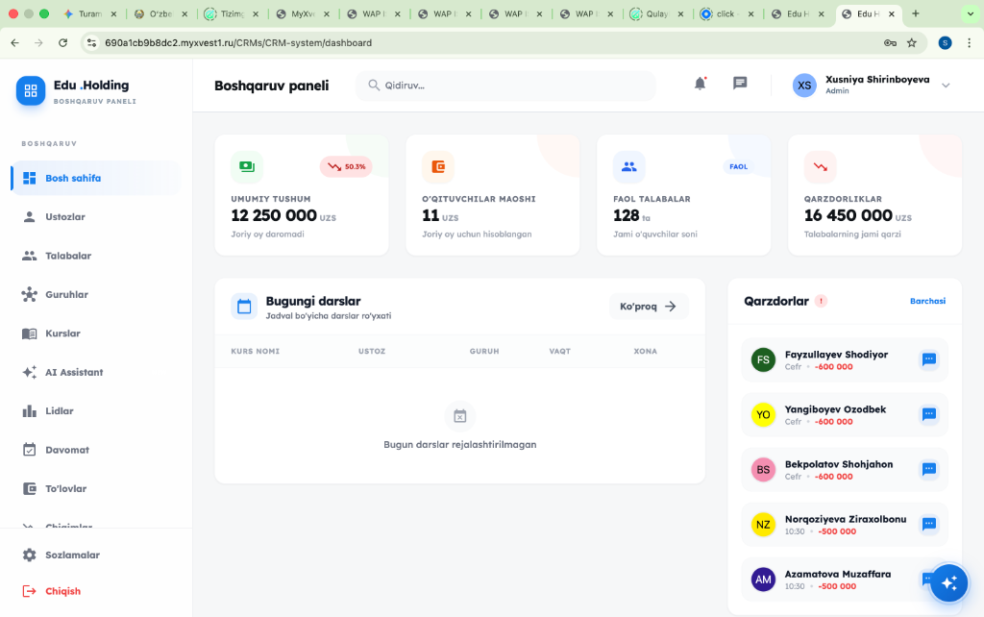Click the empty calendar icon above Bugun darslar rejalashtirilmagan

click(460, 416)
